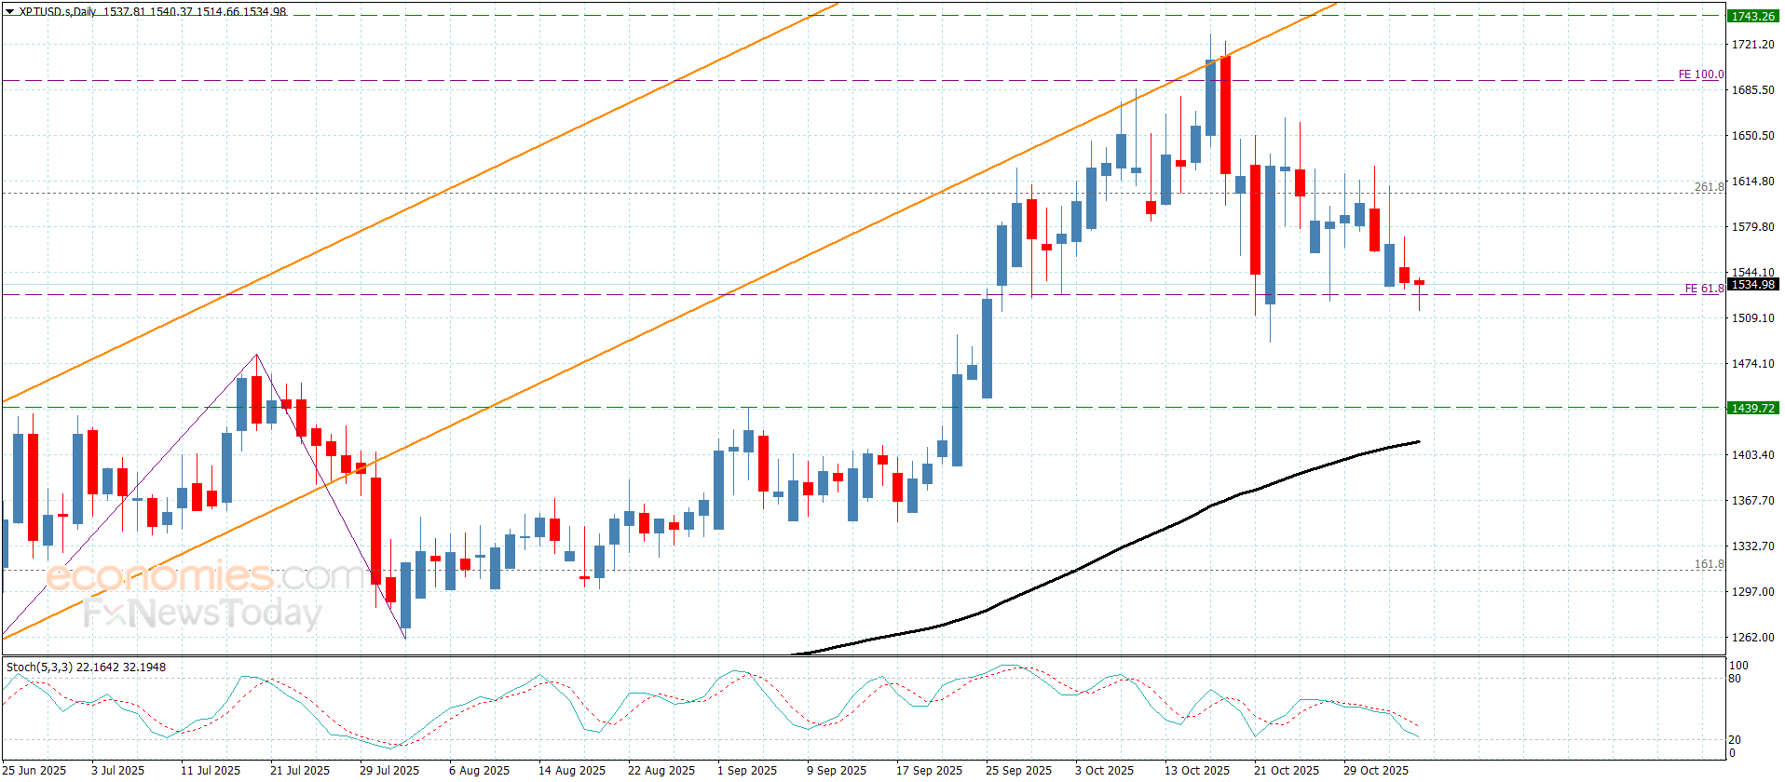Click the 1 Sep 2025 date label
Screen dimensions: 1785x782
[x=747, y=770]
